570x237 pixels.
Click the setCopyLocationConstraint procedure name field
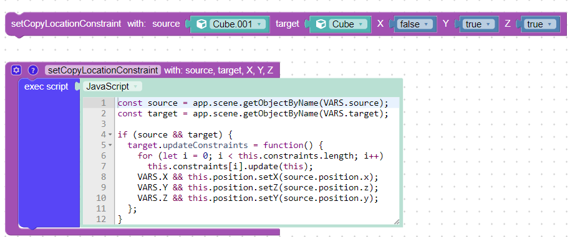pos(103,70)
